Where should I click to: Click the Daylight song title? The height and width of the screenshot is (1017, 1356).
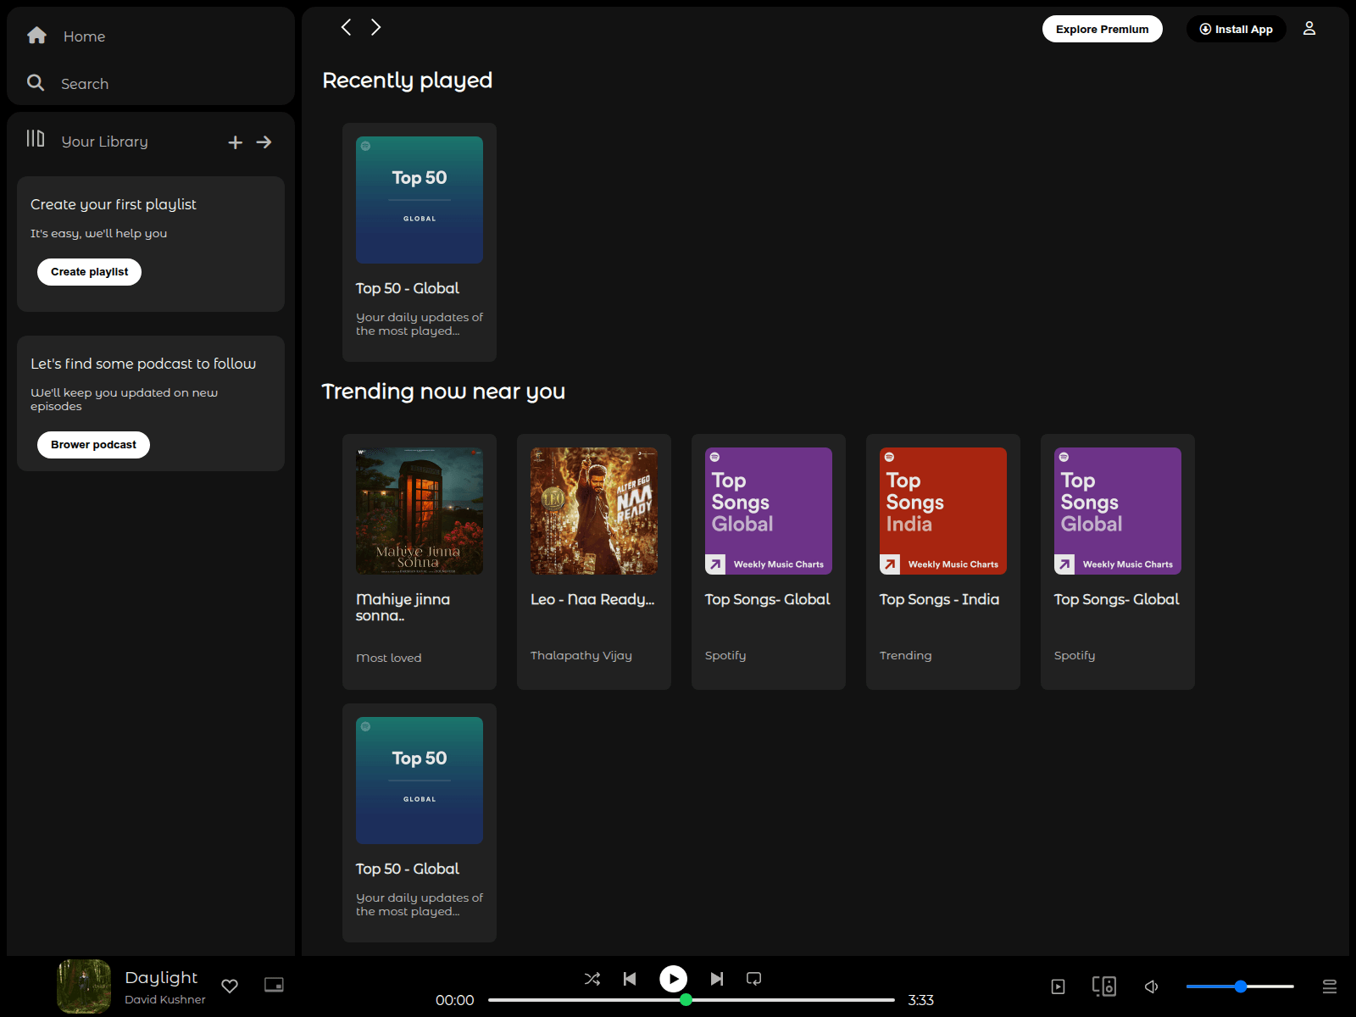(161, 978)
